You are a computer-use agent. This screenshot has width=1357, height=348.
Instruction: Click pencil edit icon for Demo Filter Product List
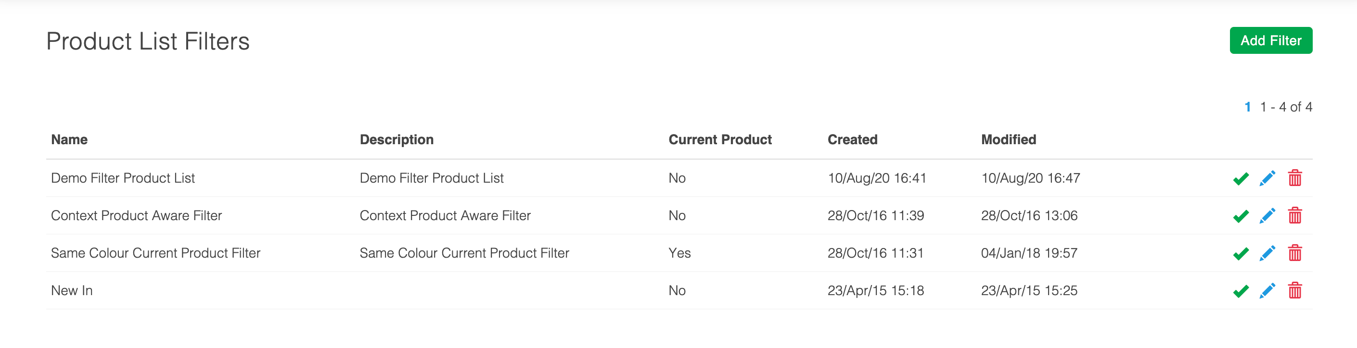1267,178
